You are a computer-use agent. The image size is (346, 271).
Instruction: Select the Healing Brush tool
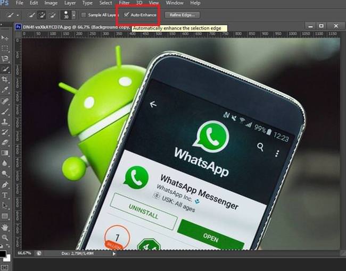coord(5,101)
